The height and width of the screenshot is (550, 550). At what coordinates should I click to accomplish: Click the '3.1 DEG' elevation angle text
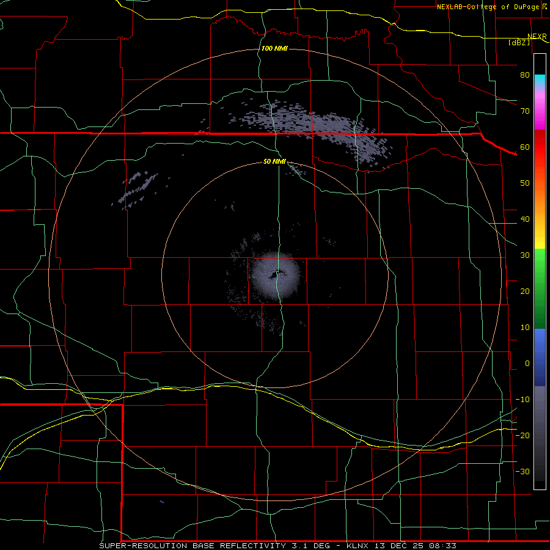(311, 546)
